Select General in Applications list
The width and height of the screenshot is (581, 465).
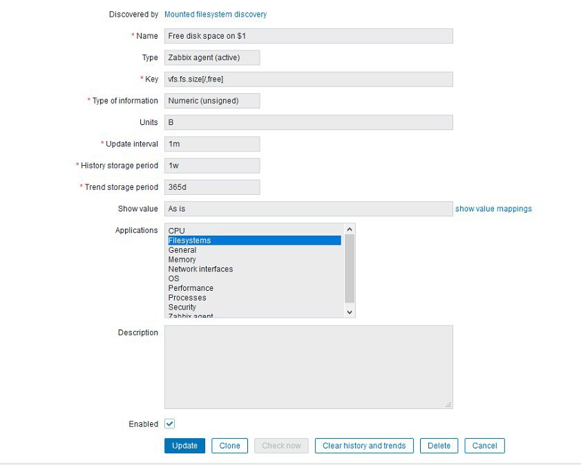(254, 250)
